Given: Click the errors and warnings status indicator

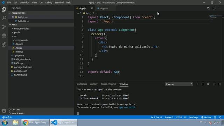Looking at the screenshot, I should (x=7, y=117).
